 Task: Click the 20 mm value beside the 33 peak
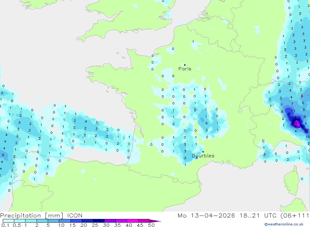pos(294,118)
